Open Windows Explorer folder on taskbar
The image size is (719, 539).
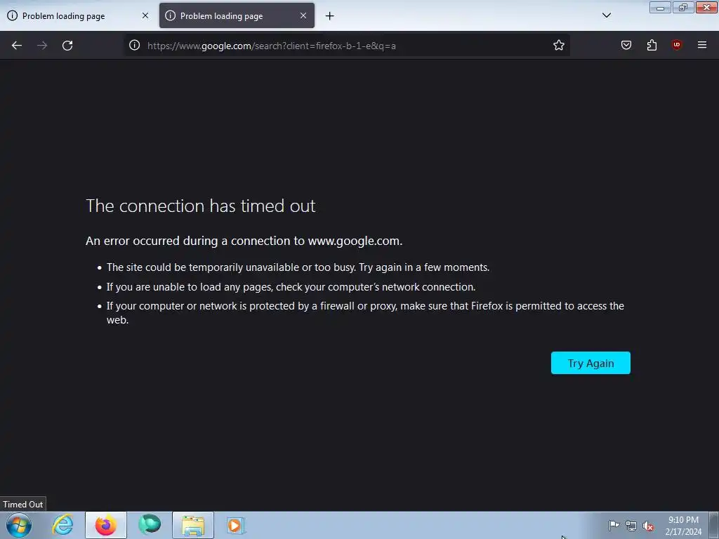point(193,525)
